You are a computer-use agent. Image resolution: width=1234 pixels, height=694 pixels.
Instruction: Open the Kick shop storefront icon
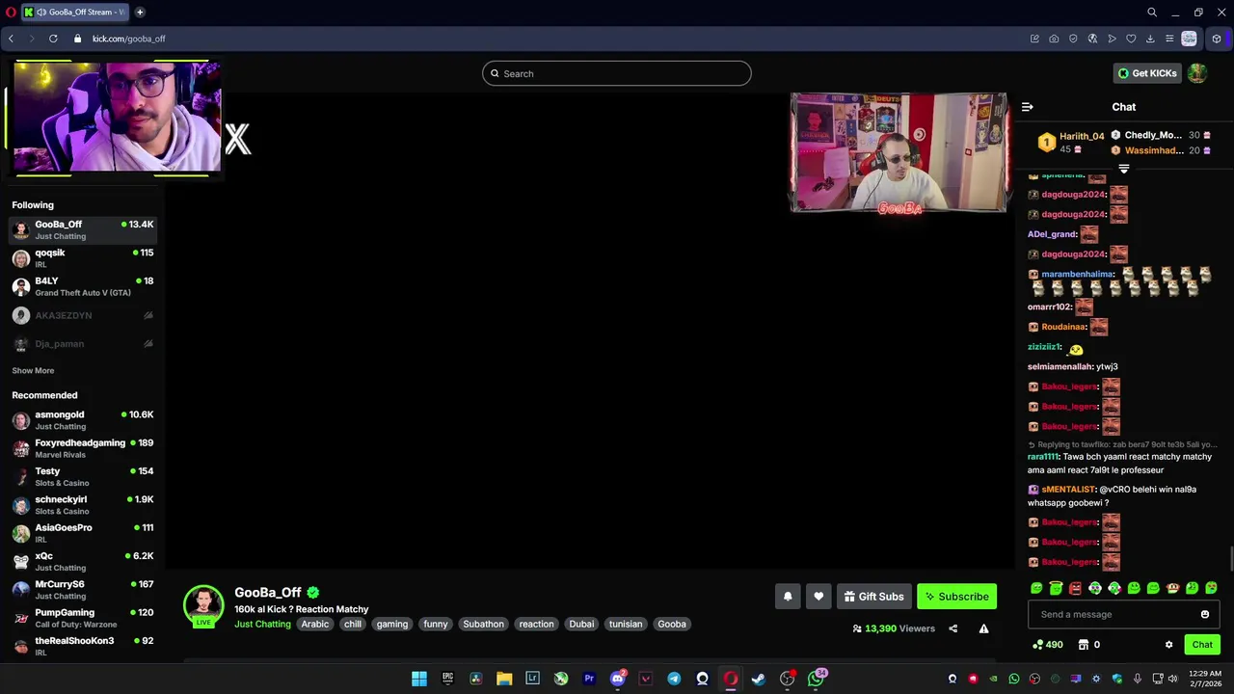pos(1083,645)
